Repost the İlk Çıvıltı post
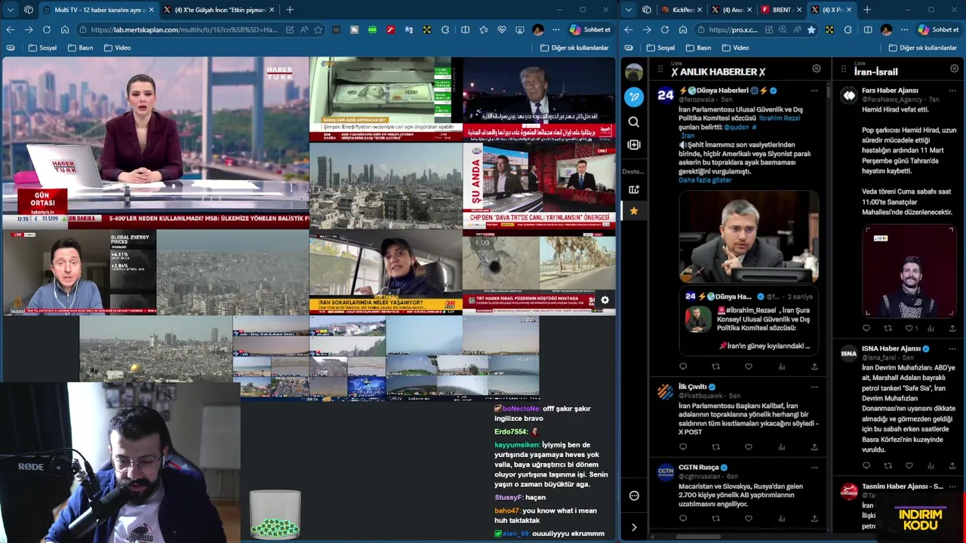Image resolution: width=966 pixels, height=543 pixels. (715, 447)
